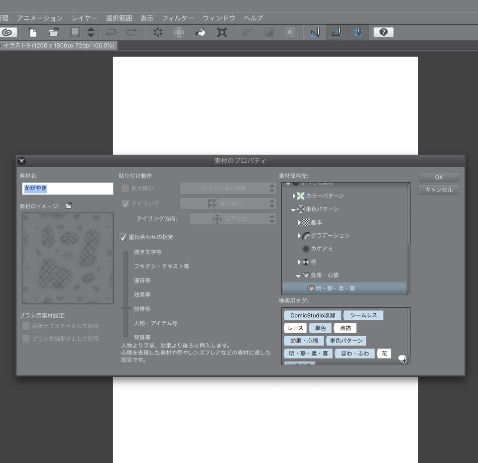The width and height of the screenshot is (478, 463).
Task: Uncheck 重ね合わせの指定 checkbox
Action: pyautogui.click(x=124, y=237)
